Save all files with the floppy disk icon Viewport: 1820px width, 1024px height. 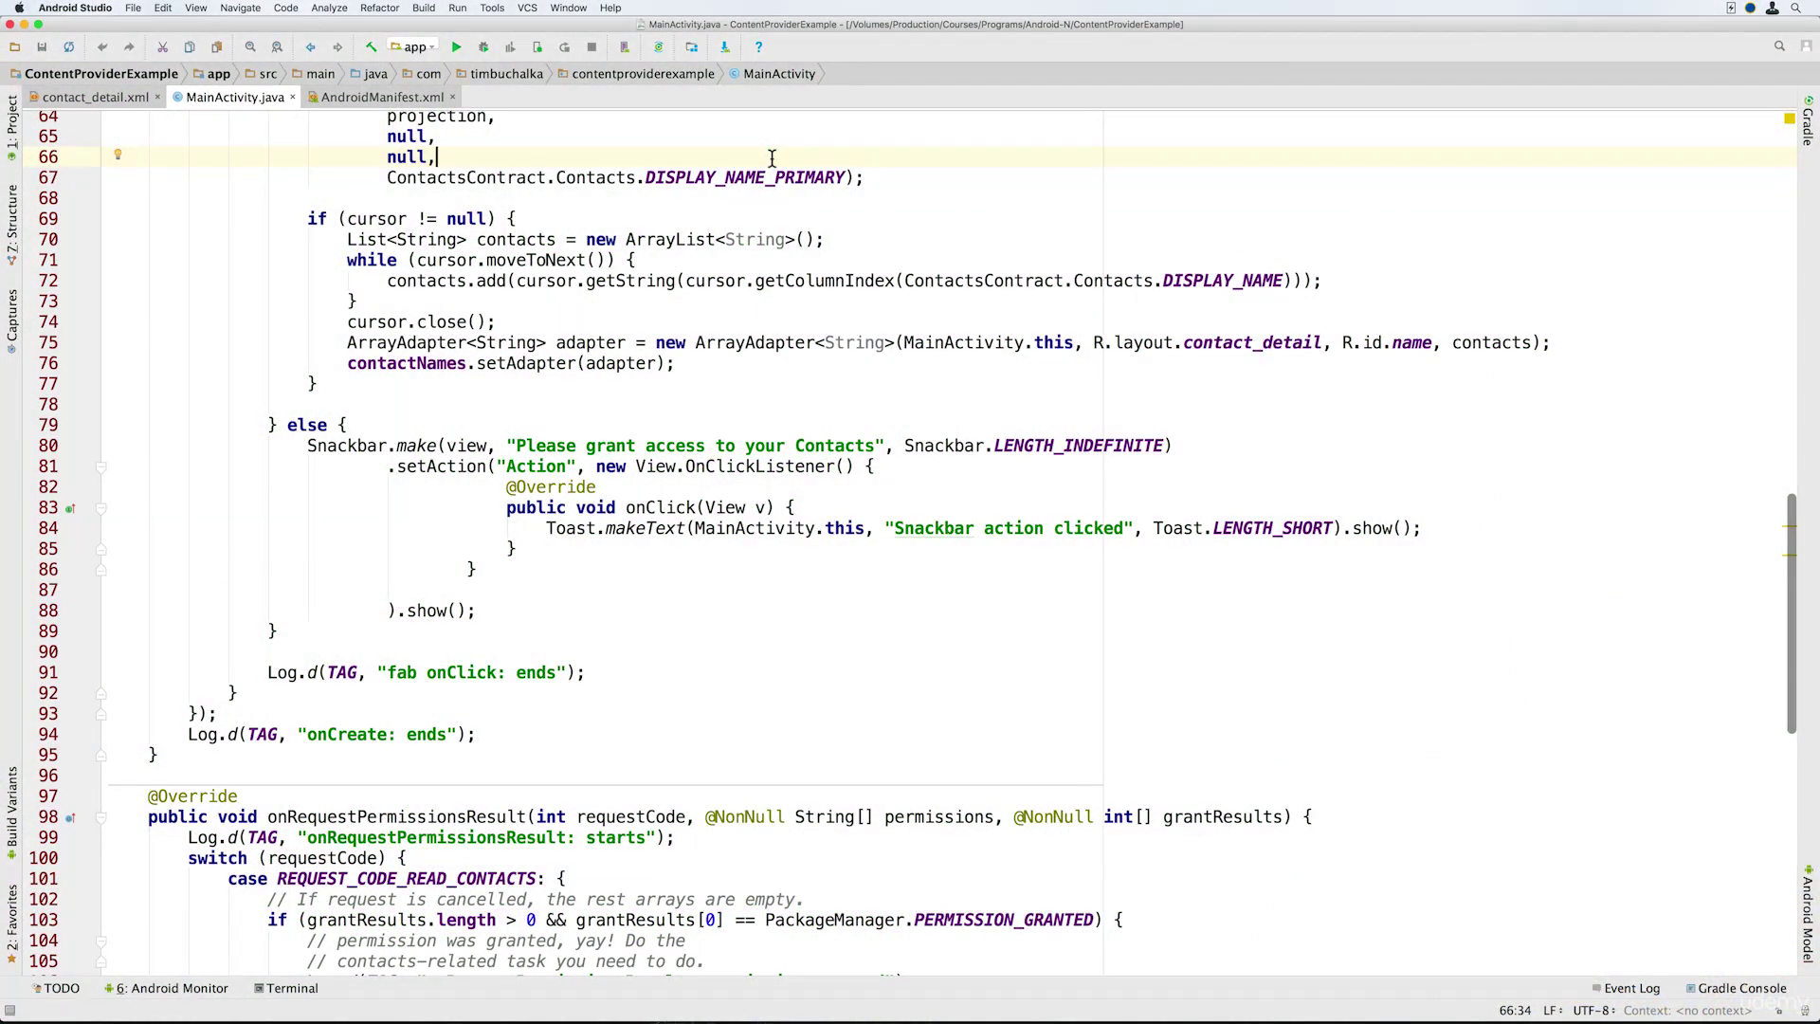click(x=42, y=46)
